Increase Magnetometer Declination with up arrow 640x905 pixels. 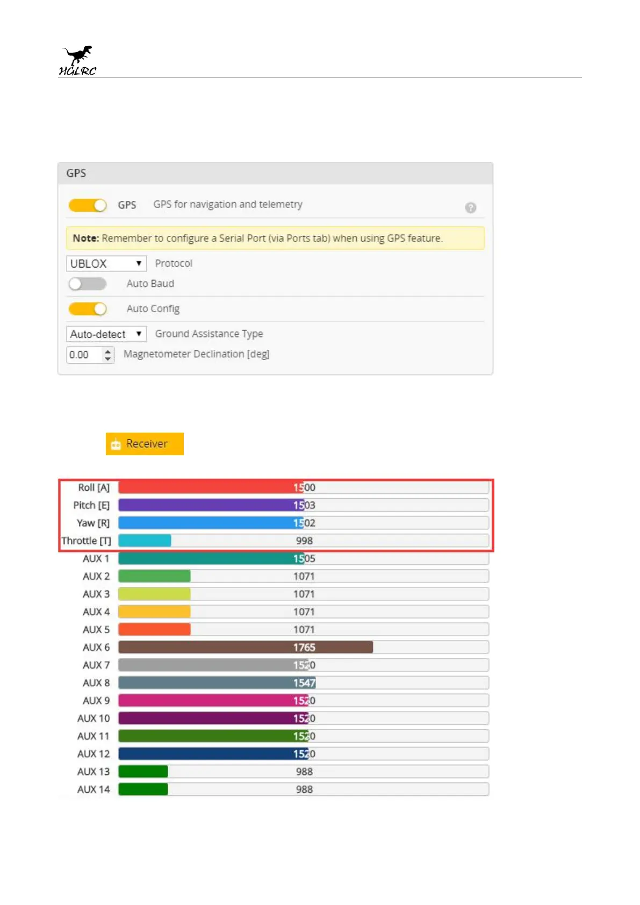108,351
